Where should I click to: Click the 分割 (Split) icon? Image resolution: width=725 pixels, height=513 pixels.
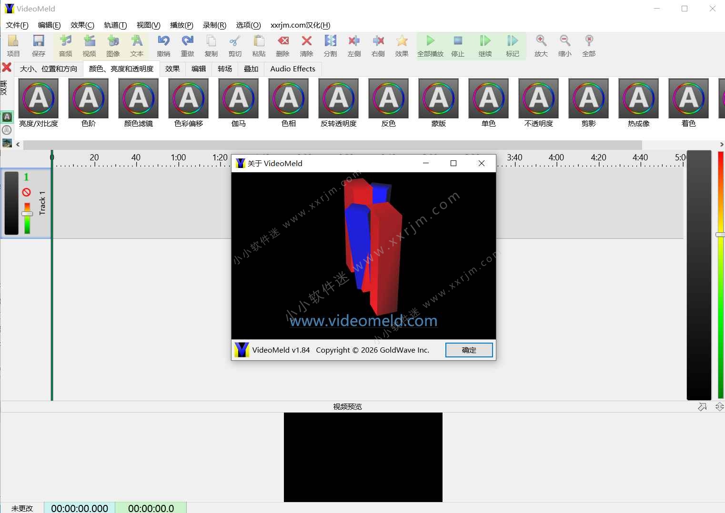coord(330,46)
